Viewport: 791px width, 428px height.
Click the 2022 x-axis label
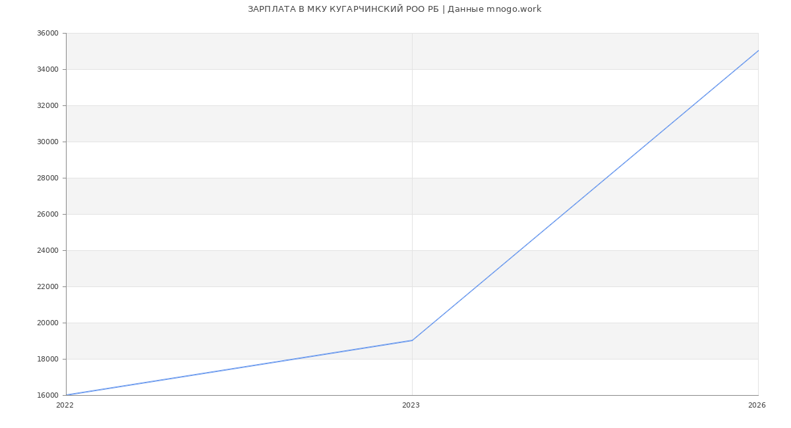point(65,406)
